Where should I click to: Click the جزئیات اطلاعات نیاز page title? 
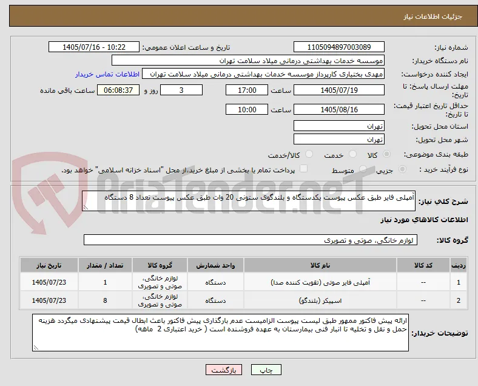pos(433,16)
